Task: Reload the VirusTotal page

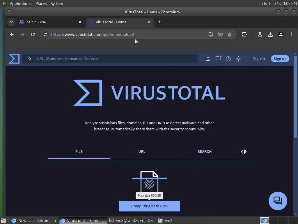Action: point(33,34)
